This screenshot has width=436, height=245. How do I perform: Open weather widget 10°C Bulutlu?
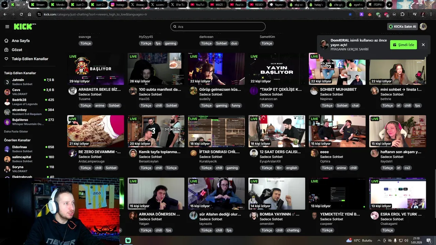(359, 241)
